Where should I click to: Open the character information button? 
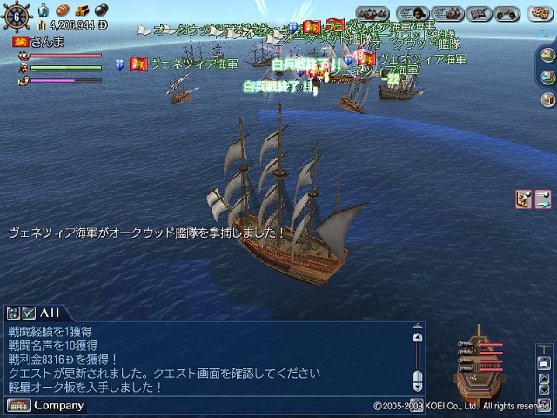(413, 14)
